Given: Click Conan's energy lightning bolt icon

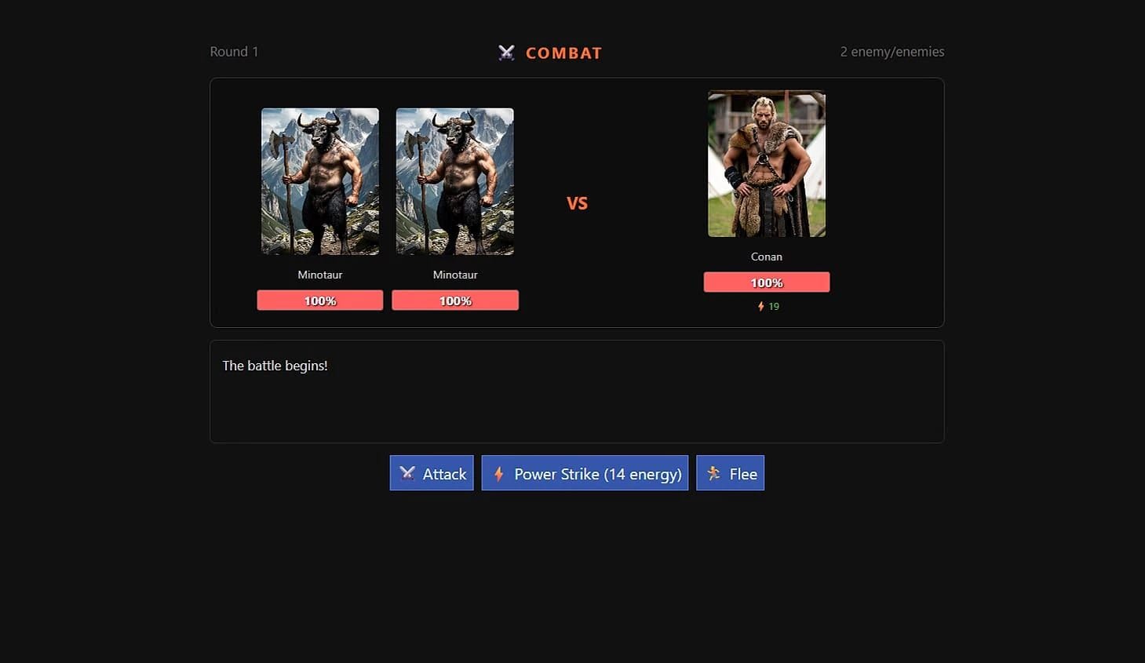Looking at the screenshot, I should click(760, 307).
